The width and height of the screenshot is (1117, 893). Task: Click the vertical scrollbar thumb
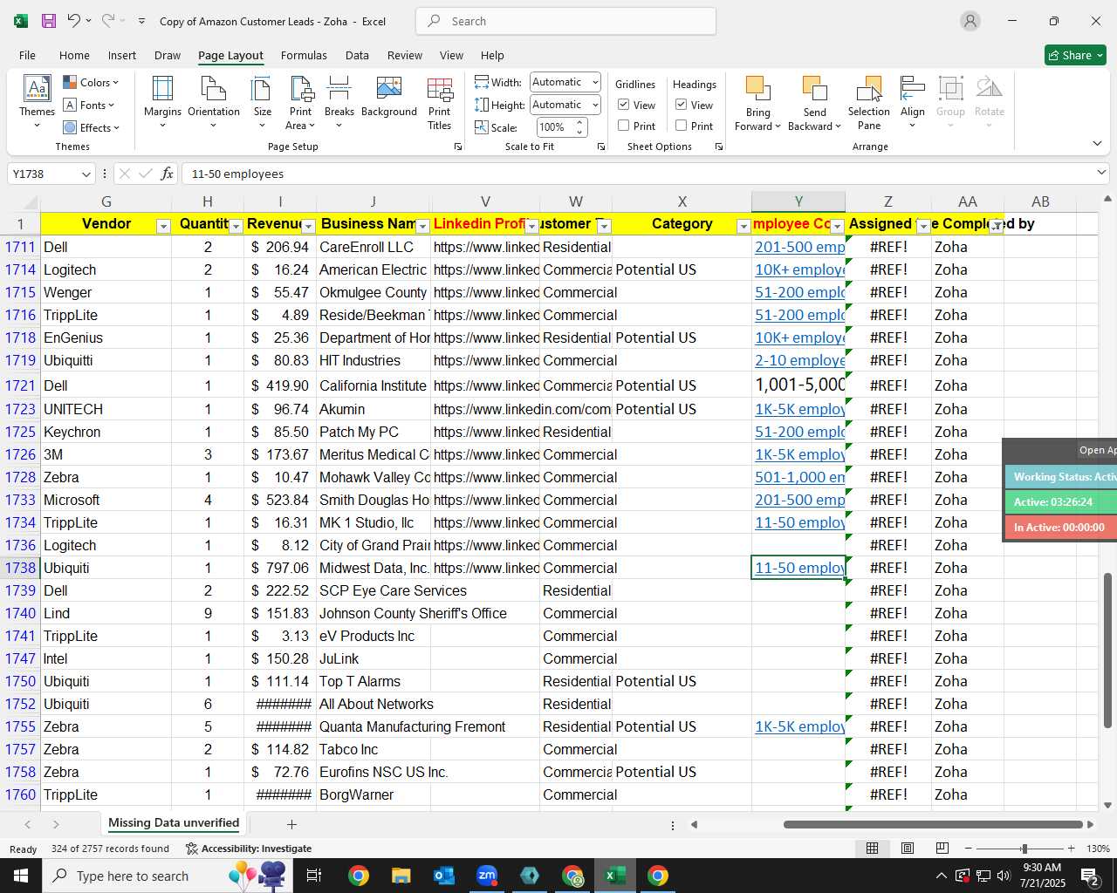[1107, 651]
